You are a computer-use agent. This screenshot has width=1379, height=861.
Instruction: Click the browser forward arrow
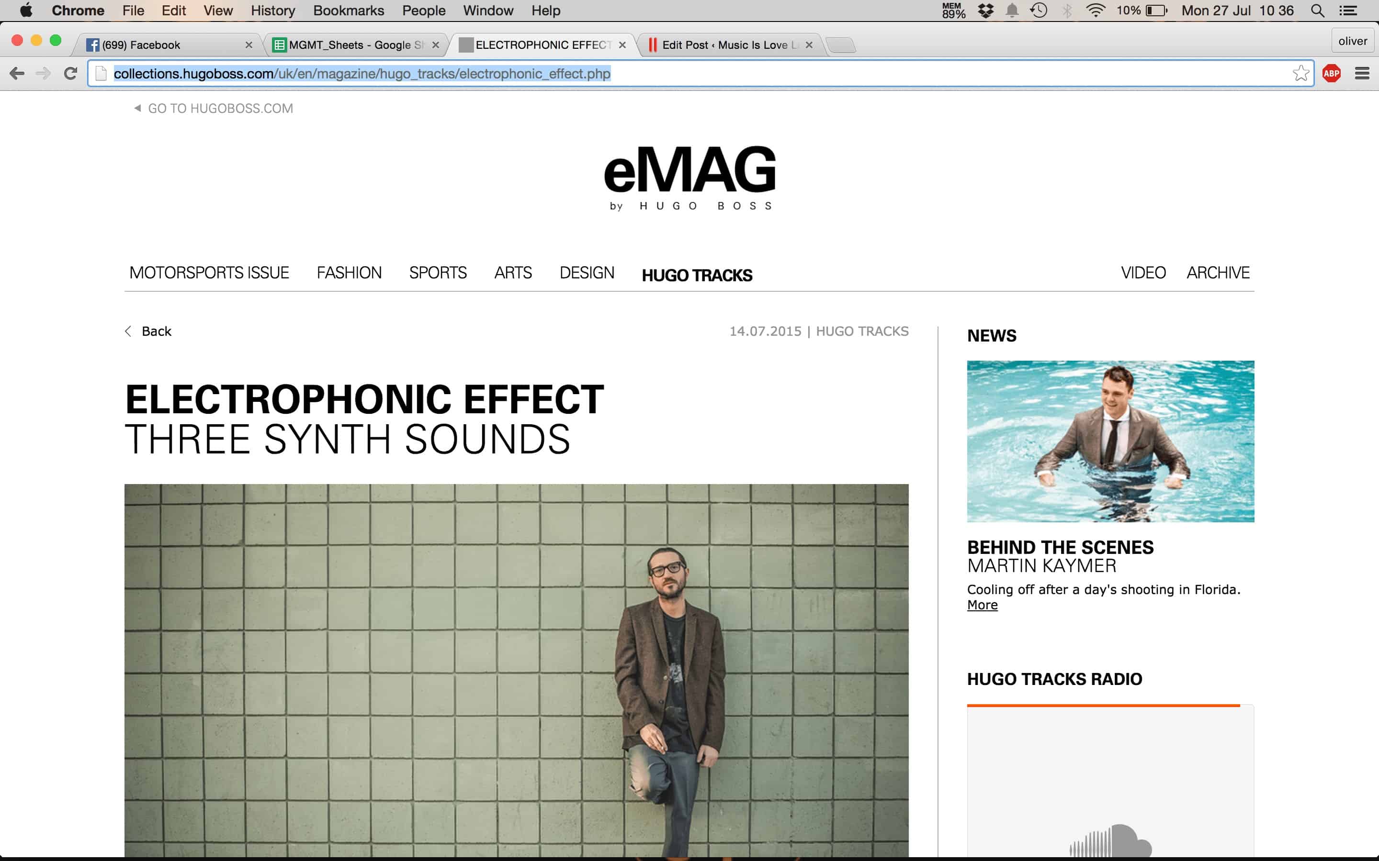click(x=43, y=74)
